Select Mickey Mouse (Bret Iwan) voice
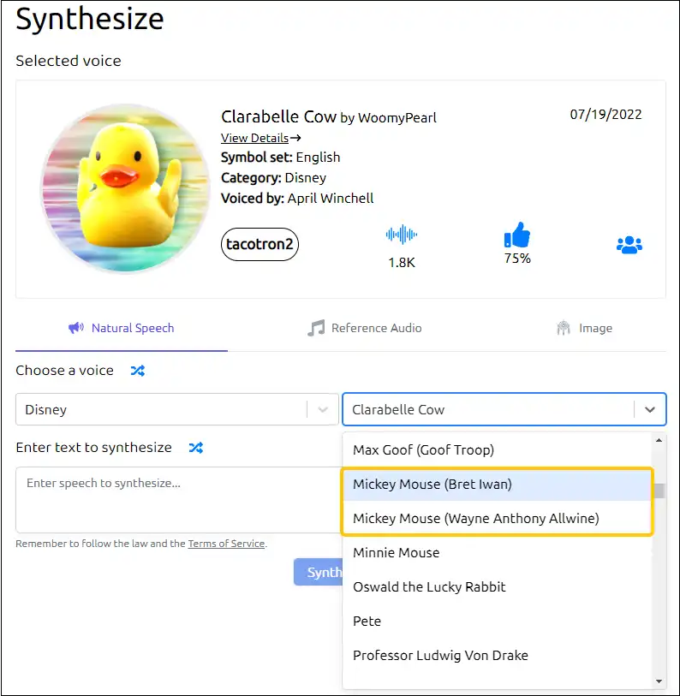This screenshot has width=680, height=696. (497, 484)
